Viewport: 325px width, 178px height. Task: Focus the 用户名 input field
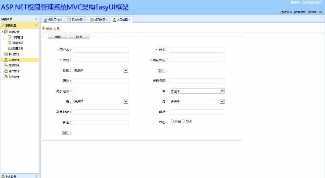101,50
